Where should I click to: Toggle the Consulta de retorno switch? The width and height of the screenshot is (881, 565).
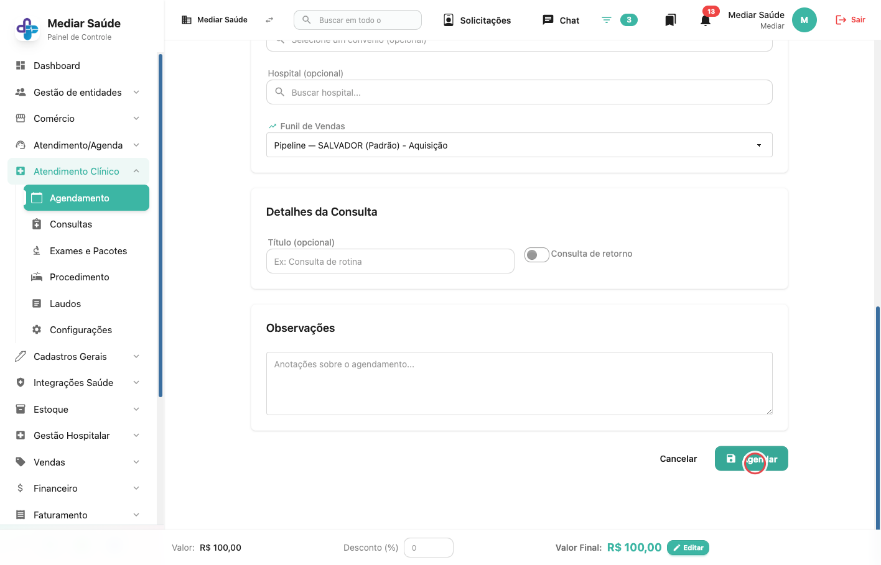(x=536, y=255)
